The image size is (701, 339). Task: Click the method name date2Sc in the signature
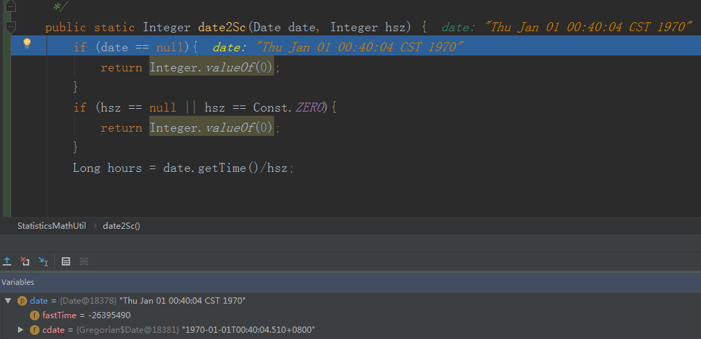(221, 27)
